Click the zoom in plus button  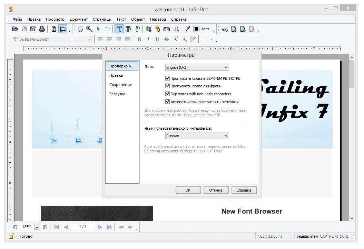click(x=45, y=227)
